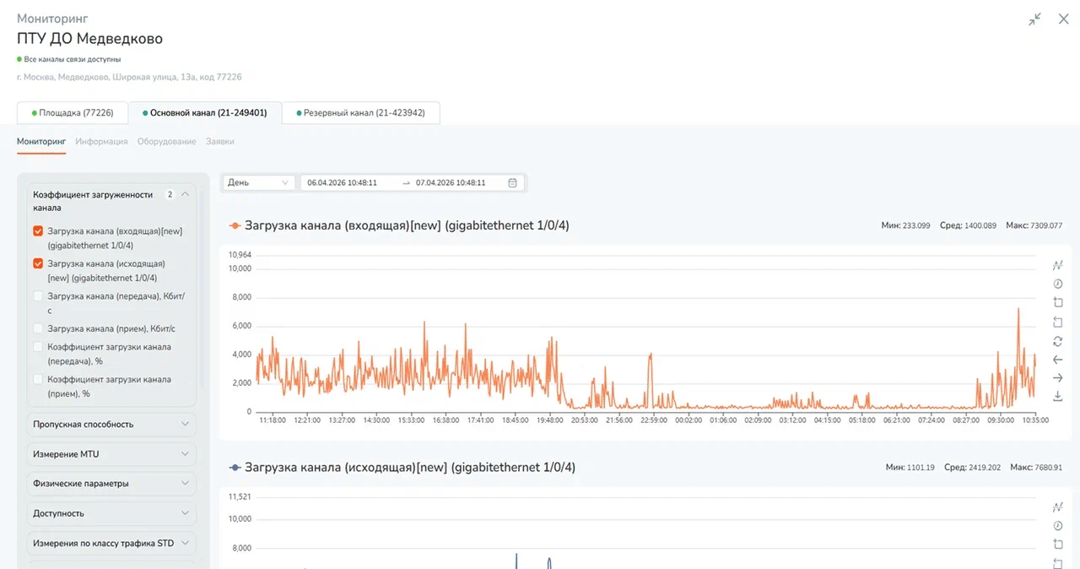
Task: Click zoom reset icon on incoming chart
Action: click(x=1057, y=322)
